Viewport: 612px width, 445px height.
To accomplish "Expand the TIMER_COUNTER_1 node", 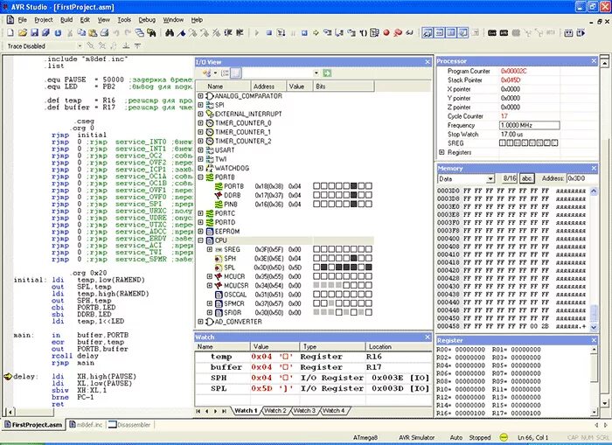I will (200, 132).
